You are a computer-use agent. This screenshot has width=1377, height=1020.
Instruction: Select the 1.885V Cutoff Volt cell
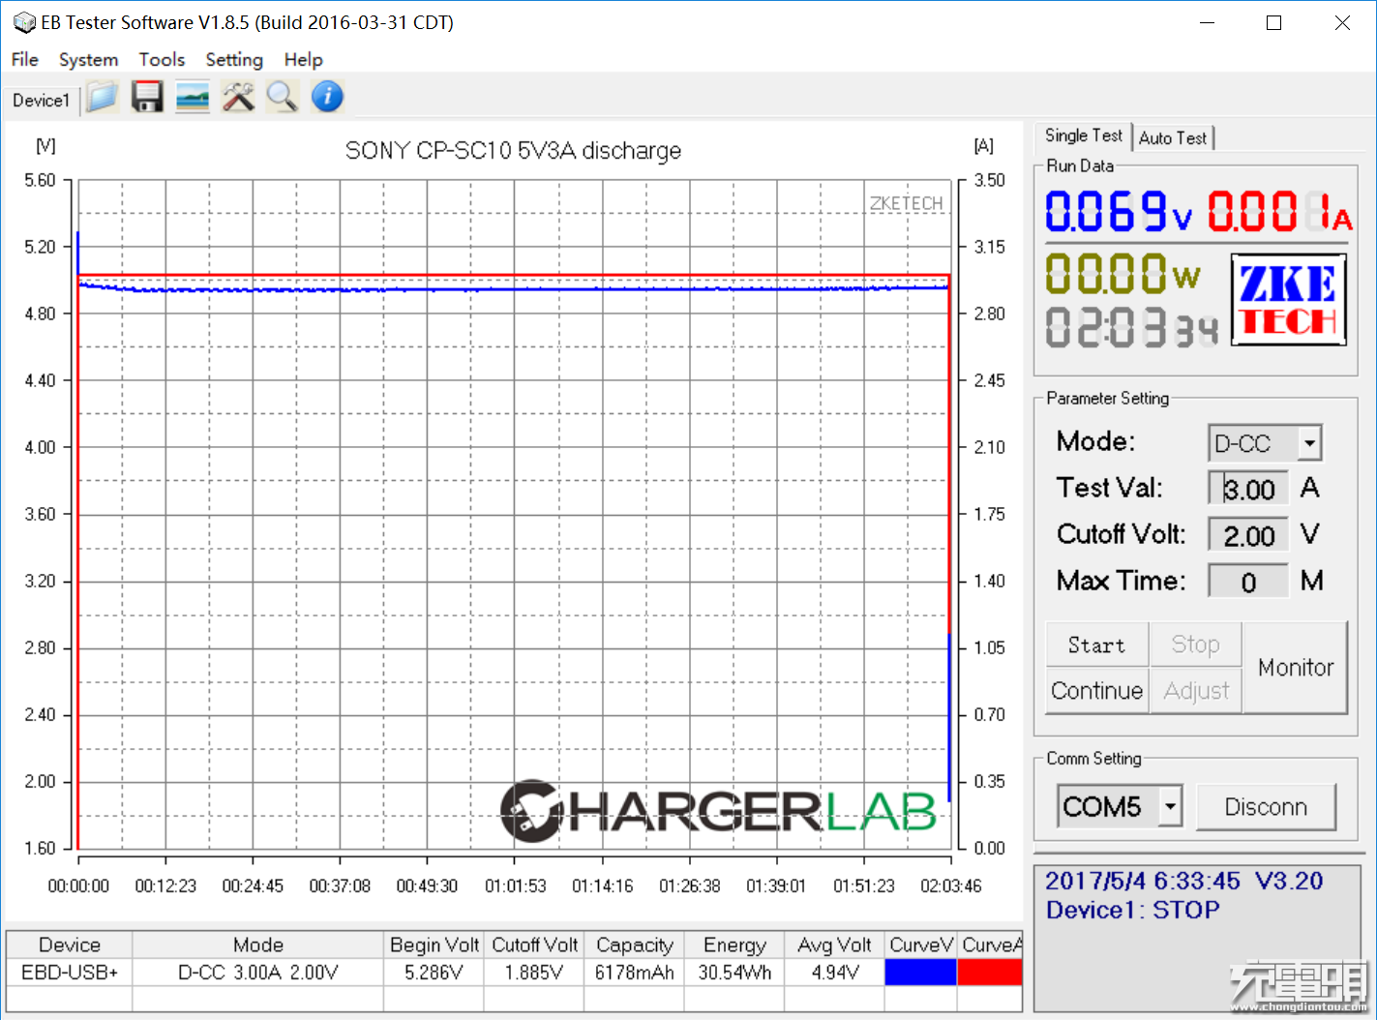tap(534, 973)
